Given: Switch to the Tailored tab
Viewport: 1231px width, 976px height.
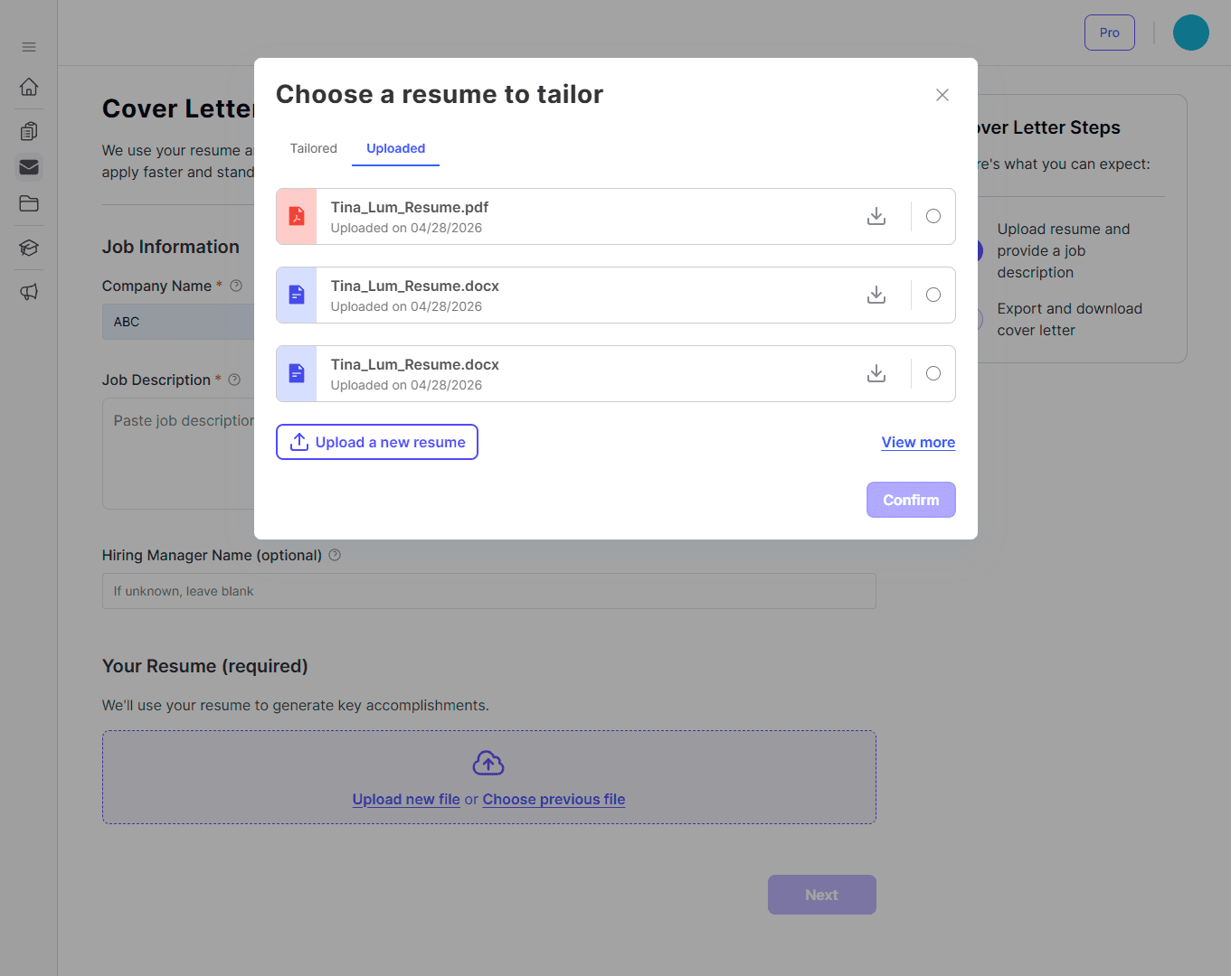Looking at the screenshot, I should click(x=314, y=148).
